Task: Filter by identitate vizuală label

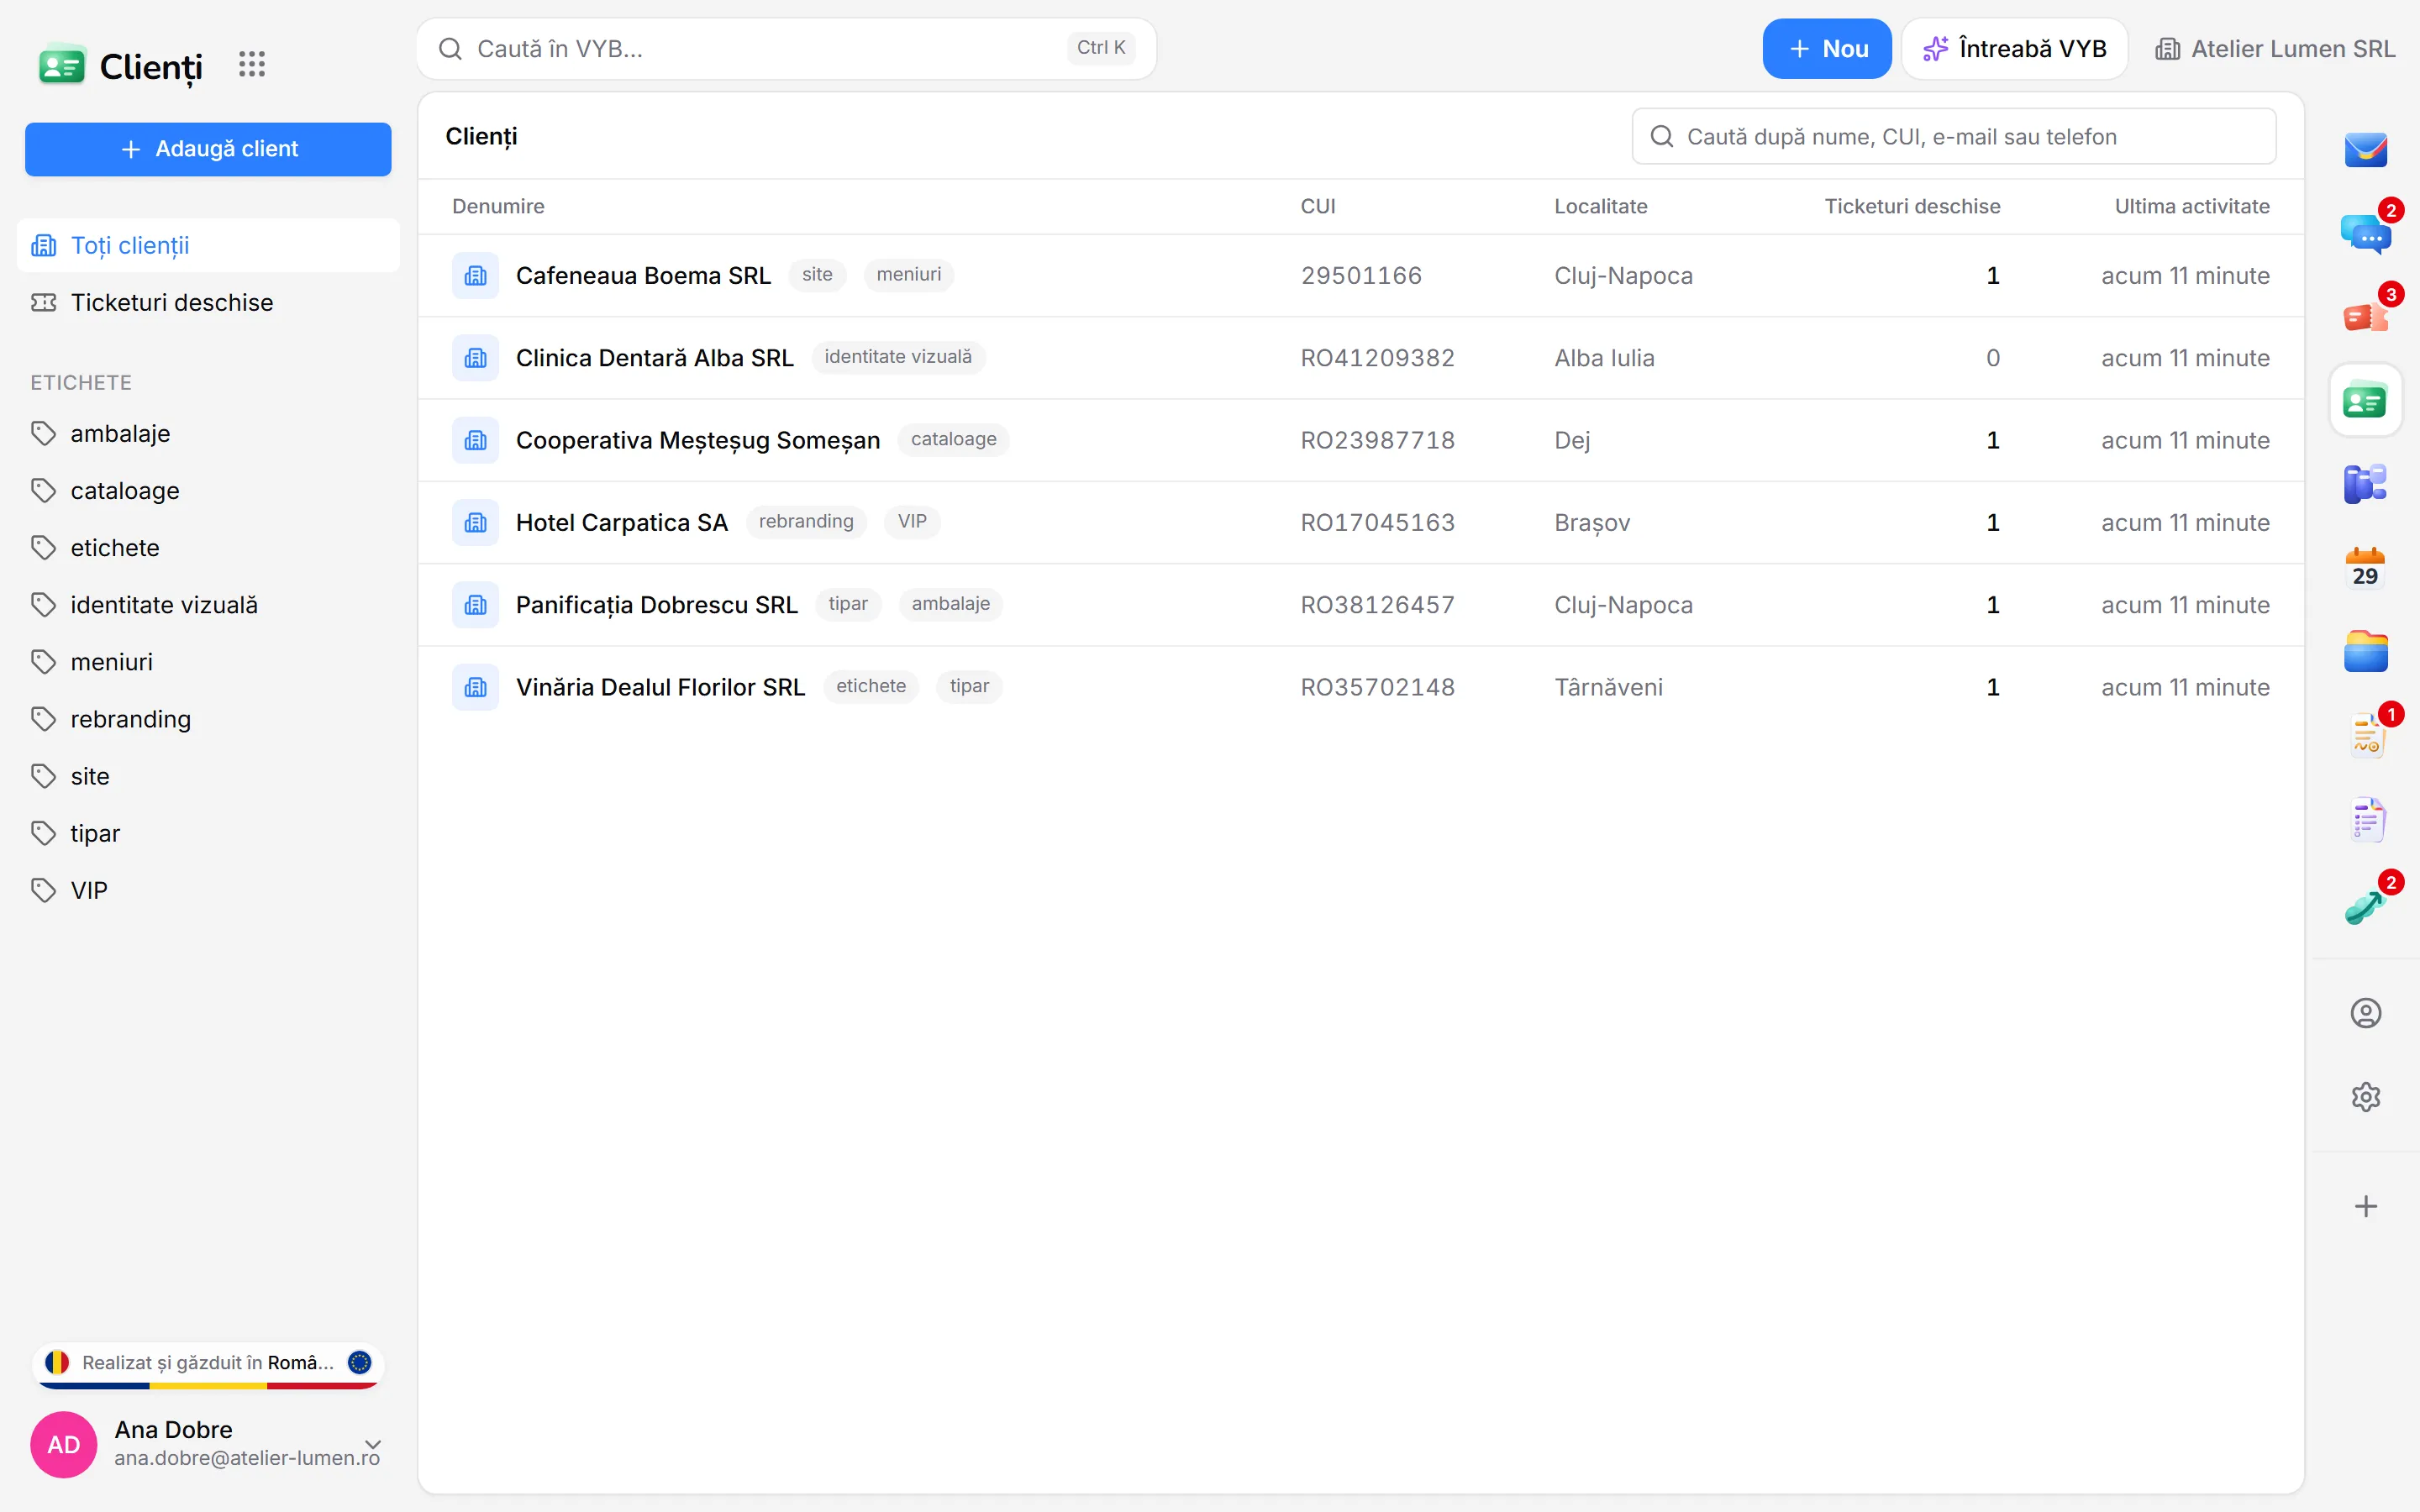Action: [x=208, y=605]
